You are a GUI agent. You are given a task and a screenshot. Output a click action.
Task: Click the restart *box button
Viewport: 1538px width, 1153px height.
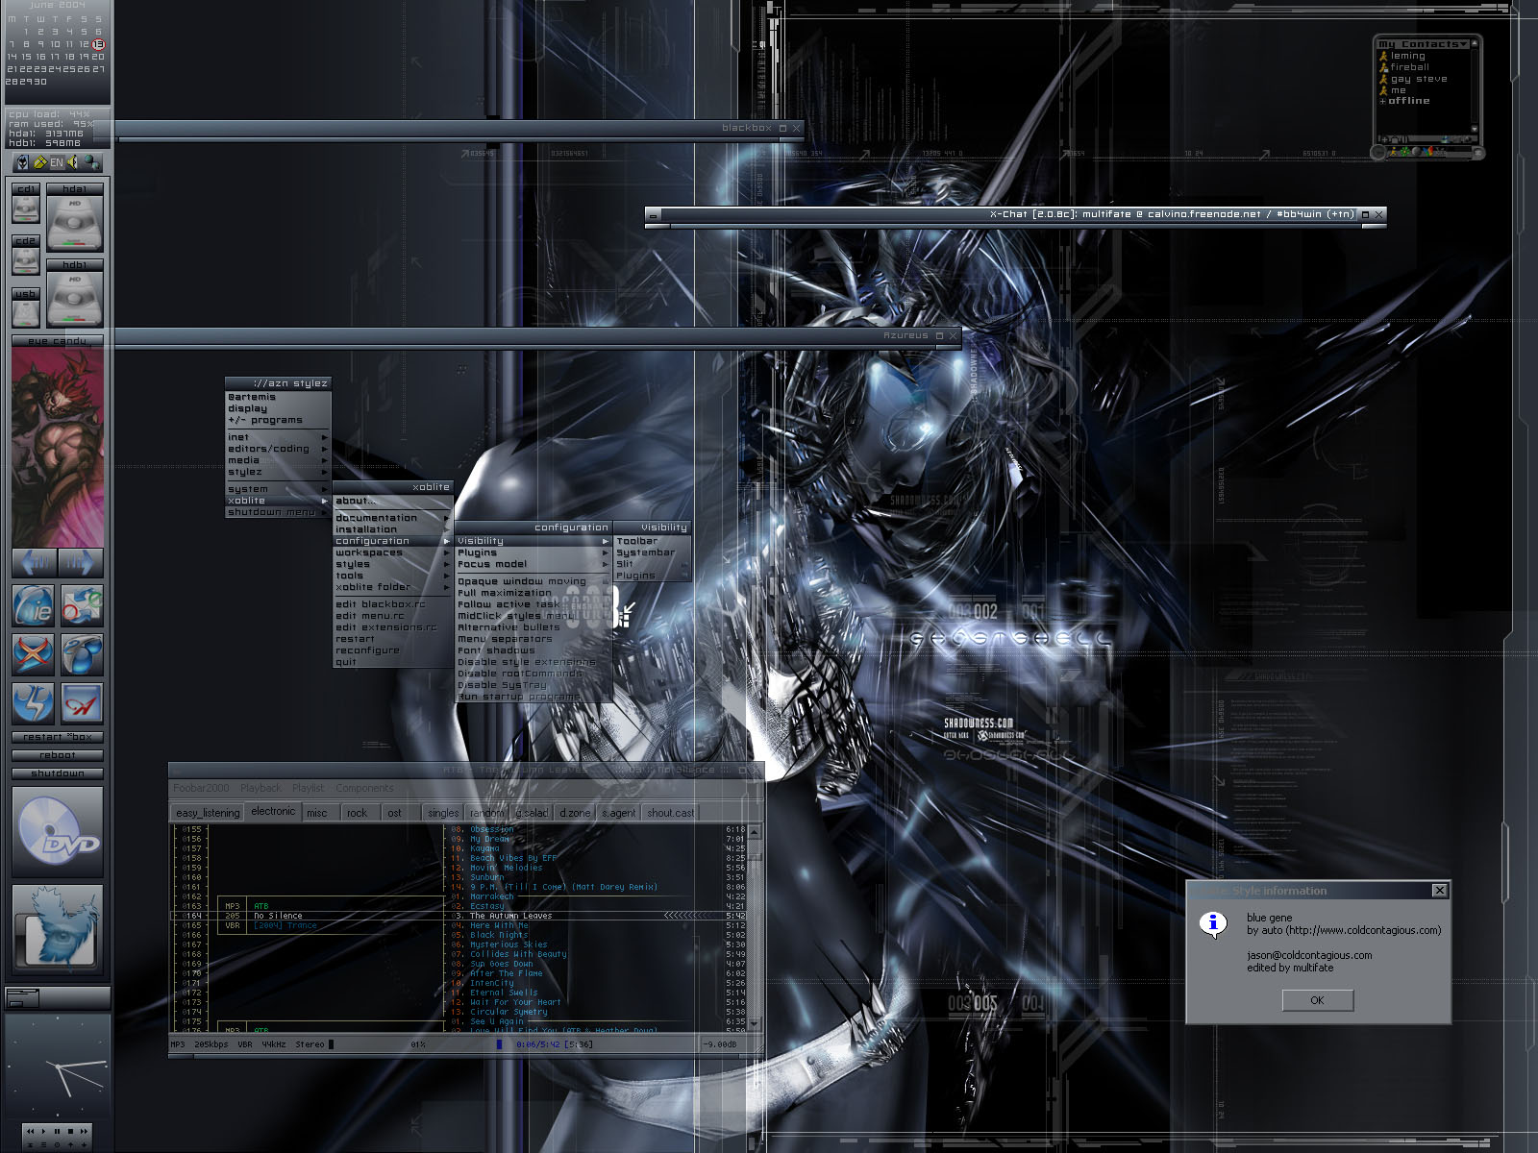point(58,737)
